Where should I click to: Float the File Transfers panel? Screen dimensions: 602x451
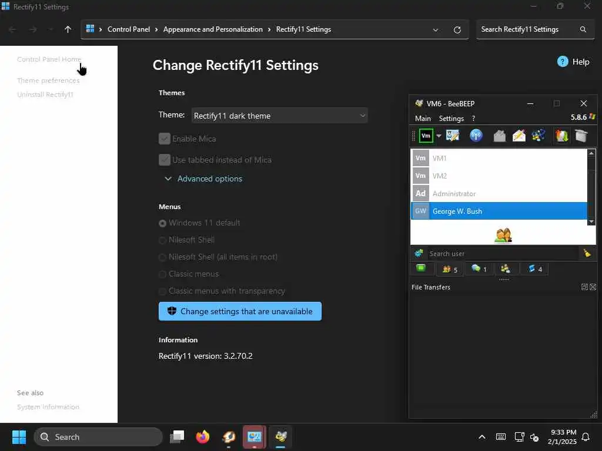pyautogui.click(x=584, y=287)
